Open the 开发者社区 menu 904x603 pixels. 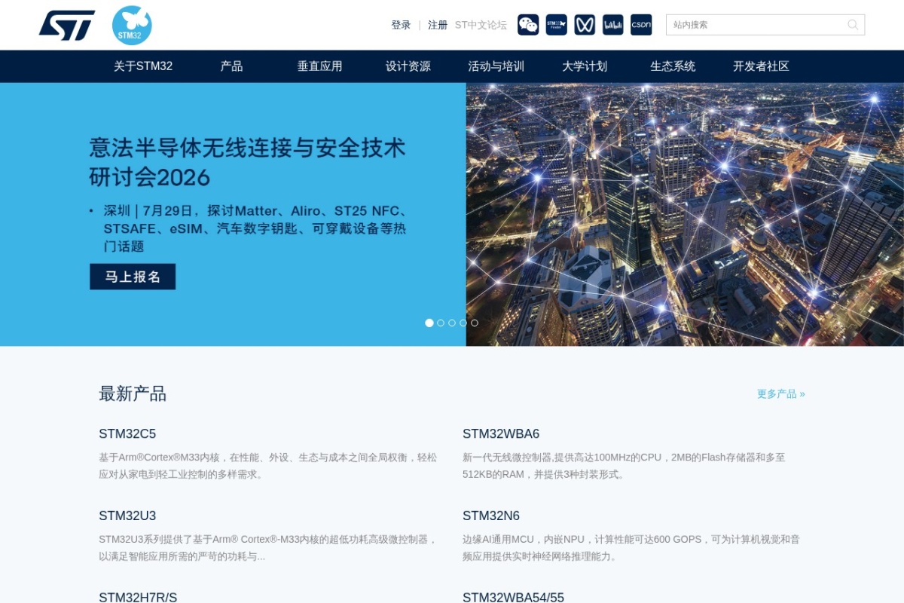coord(761,66)
